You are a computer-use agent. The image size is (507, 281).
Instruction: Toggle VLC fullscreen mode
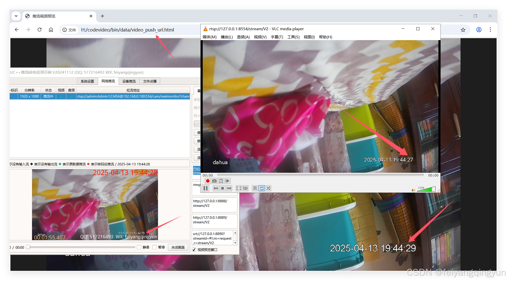(239, 188)
